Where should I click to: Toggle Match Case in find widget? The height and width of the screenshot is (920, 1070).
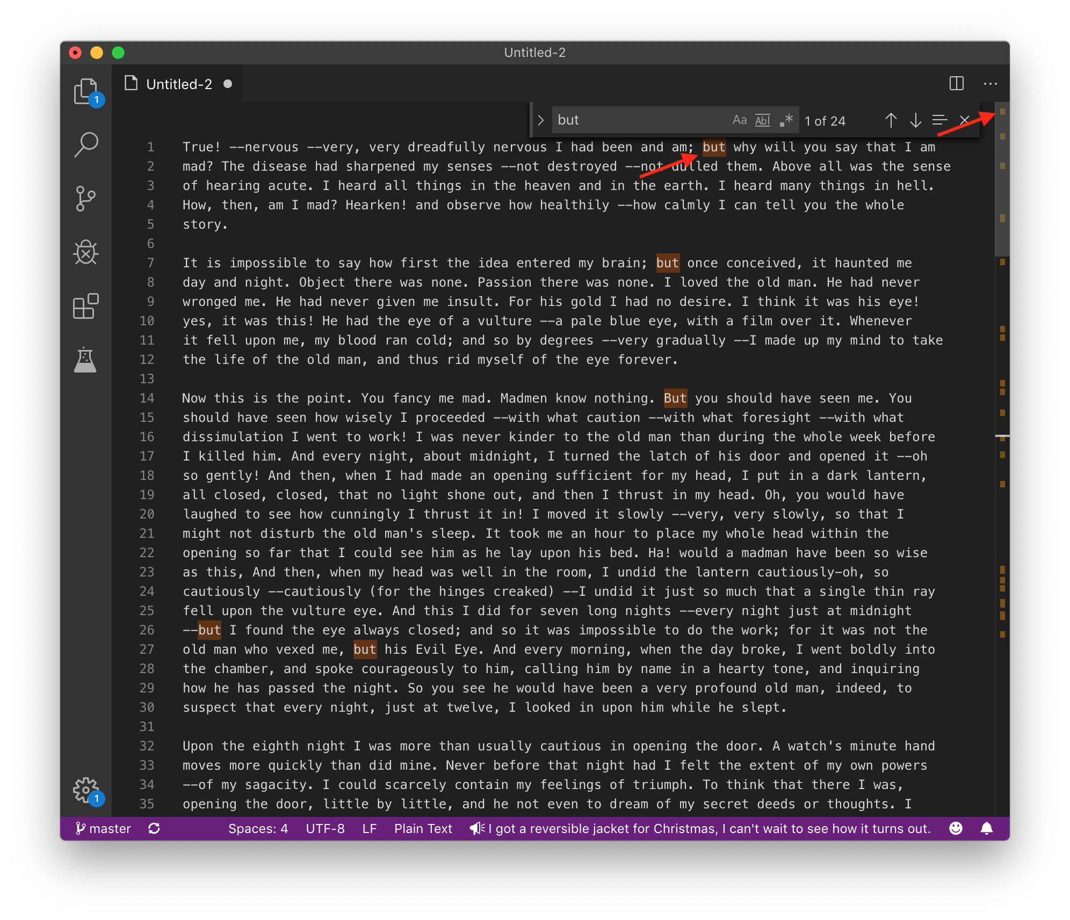tap(740, 120)
